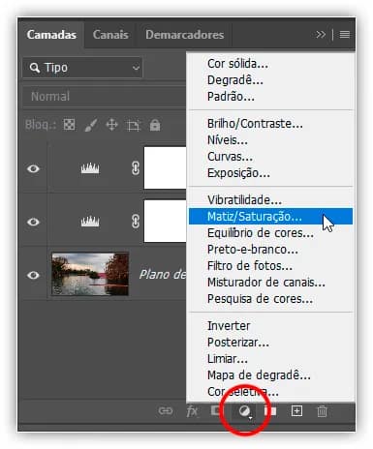Click the second layer's mask link chain icon
This screenshot has width=373, height=449.
(136, 222)
